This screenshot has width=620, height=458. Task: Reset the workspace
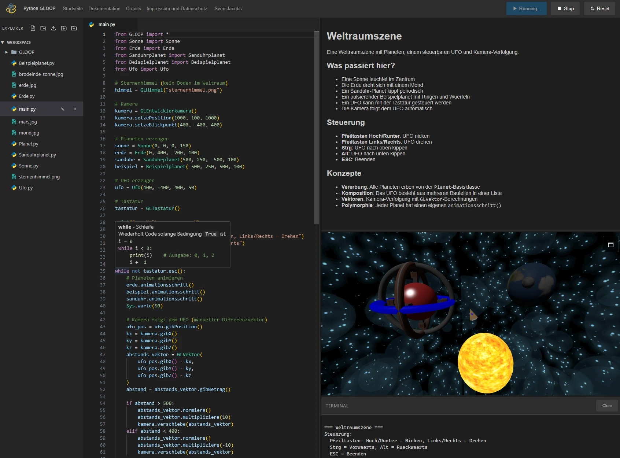[599, 8]
